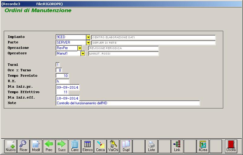Expand the Parte dropdown arrow
This screenshot has height=155, width=243.
tap(88, 42)
